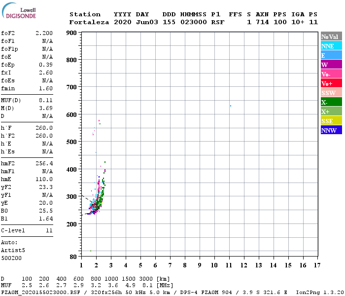Click the C-level value 11
The image size is (345, 296).
click(49, 230)
